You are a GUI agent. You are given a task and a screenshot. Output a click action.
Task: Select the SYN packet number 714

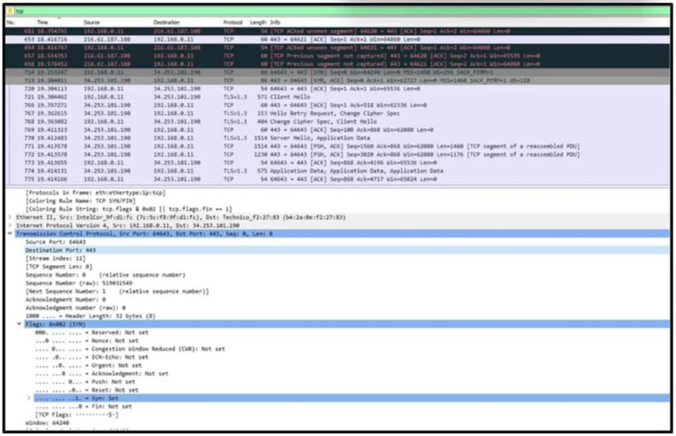[338, 73]
